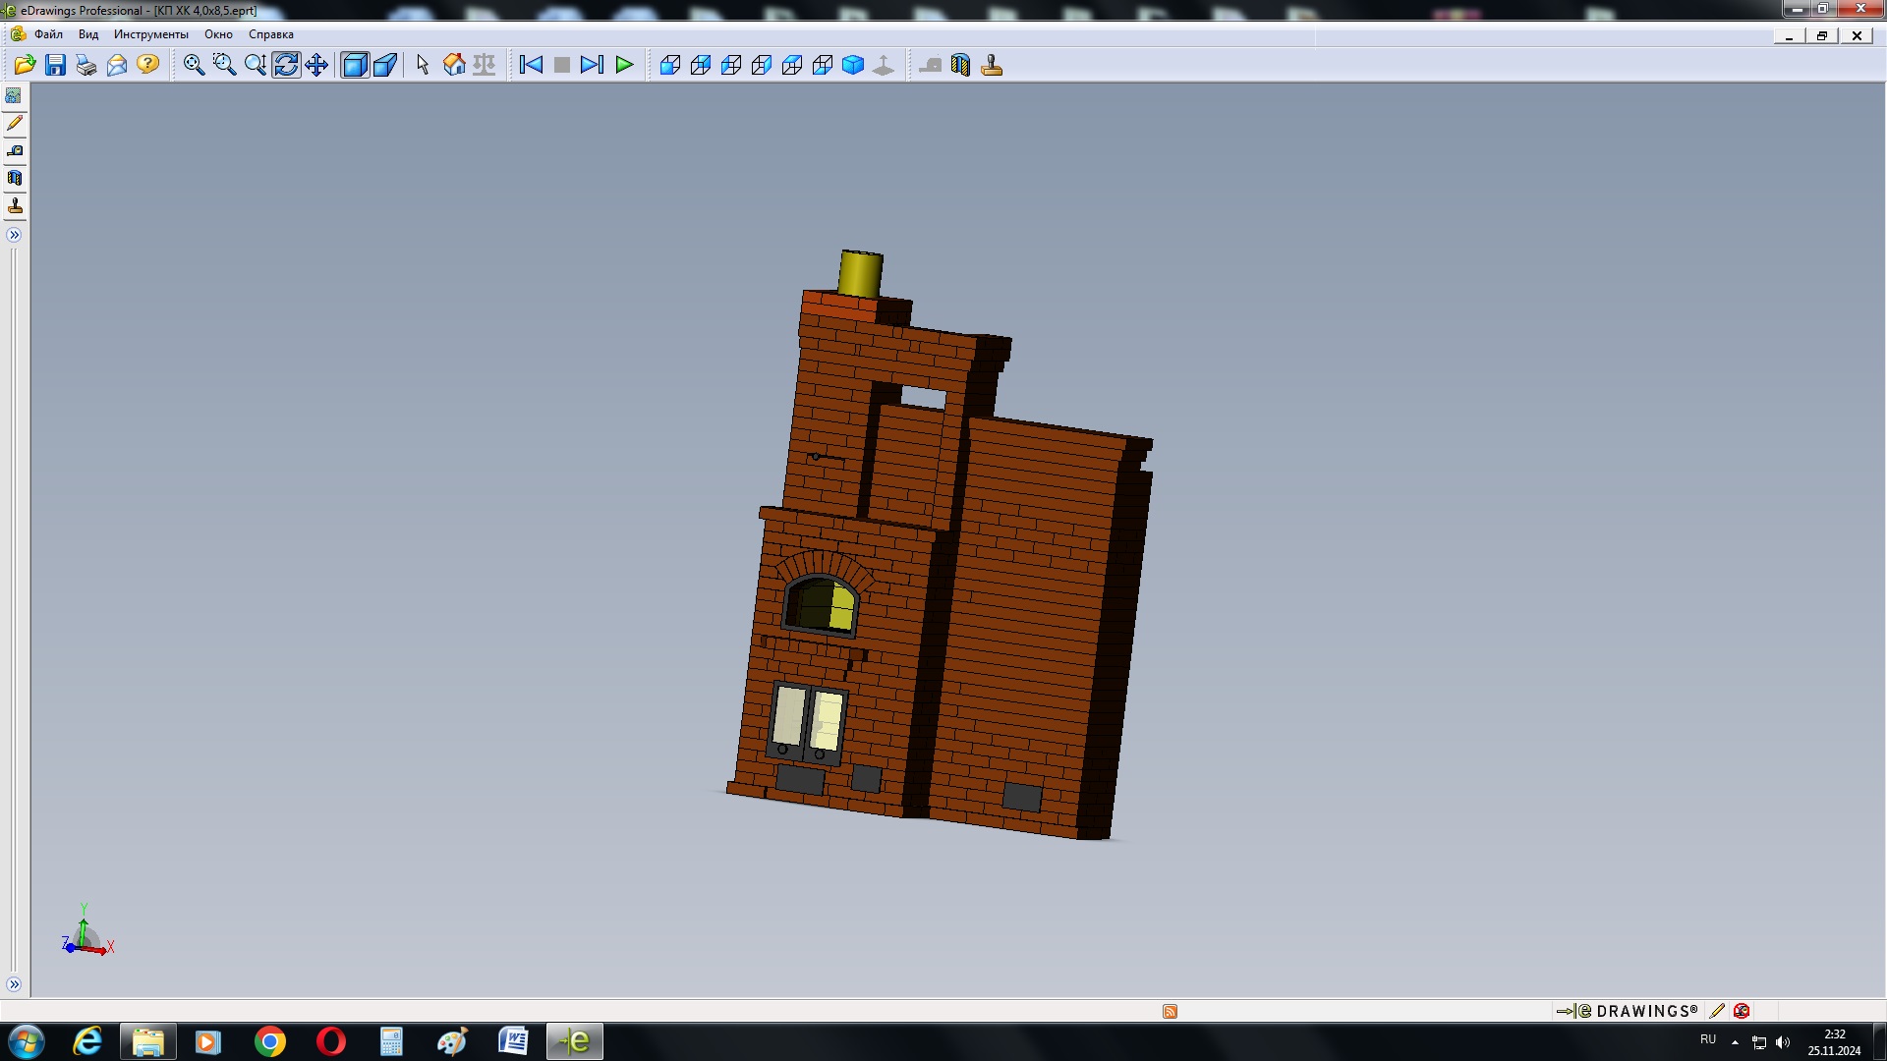The height and width of the screenshot is (1061, 1887).
Task: Select the Pan (four-arrow) tool
Action: coord(316,65)
